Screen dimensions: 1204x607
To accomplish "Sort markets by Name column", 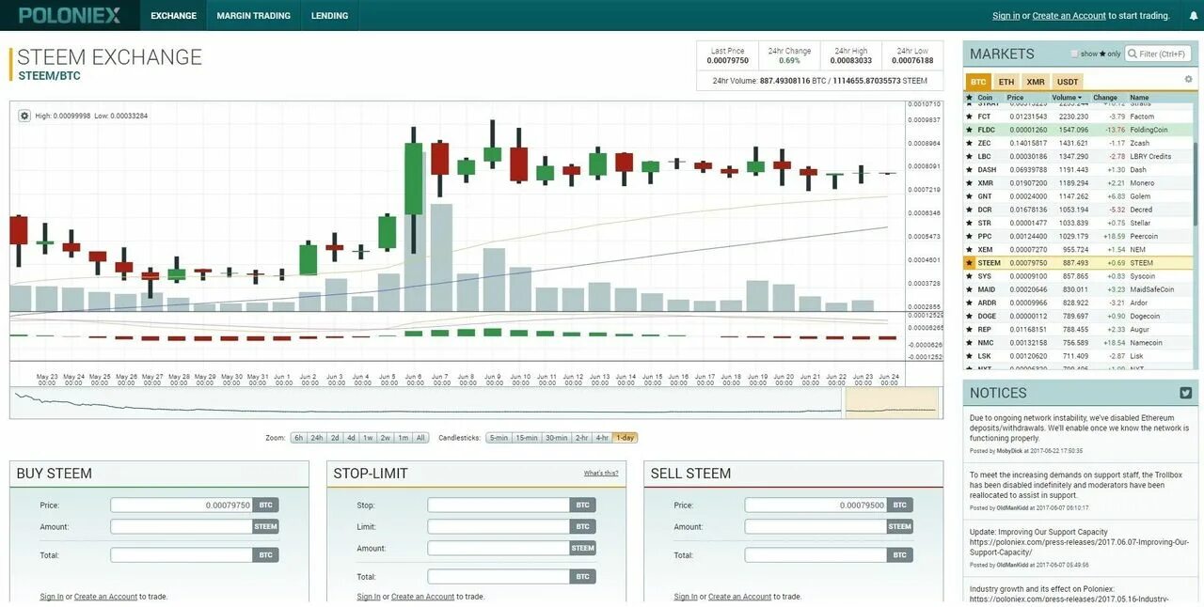I will pyautogui.click(x=1139, y=98).
